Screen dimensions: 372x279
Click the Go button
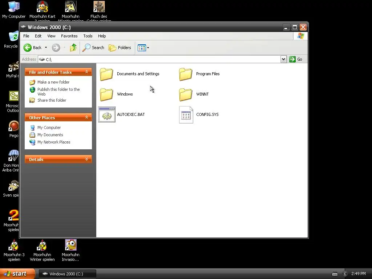296,59
